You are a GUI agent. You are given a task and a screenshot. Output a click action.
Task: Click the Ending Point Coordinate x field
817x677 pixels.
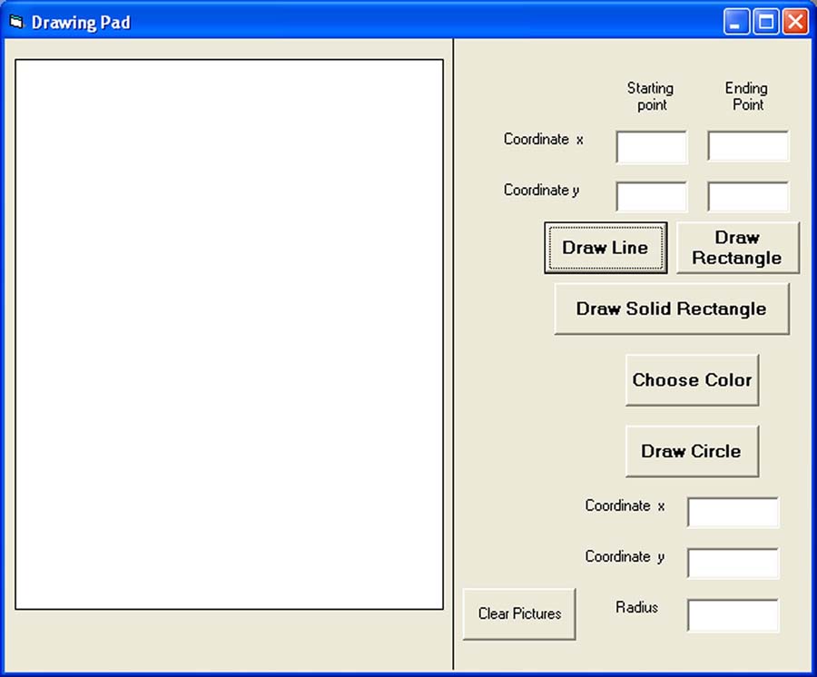click(x=747, y=147)
